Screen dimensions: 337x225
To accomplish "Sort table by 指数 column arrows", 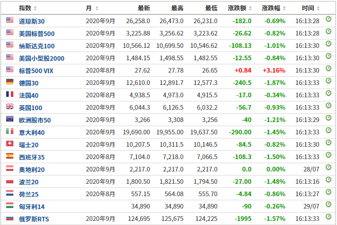I will tap(36, 8).
